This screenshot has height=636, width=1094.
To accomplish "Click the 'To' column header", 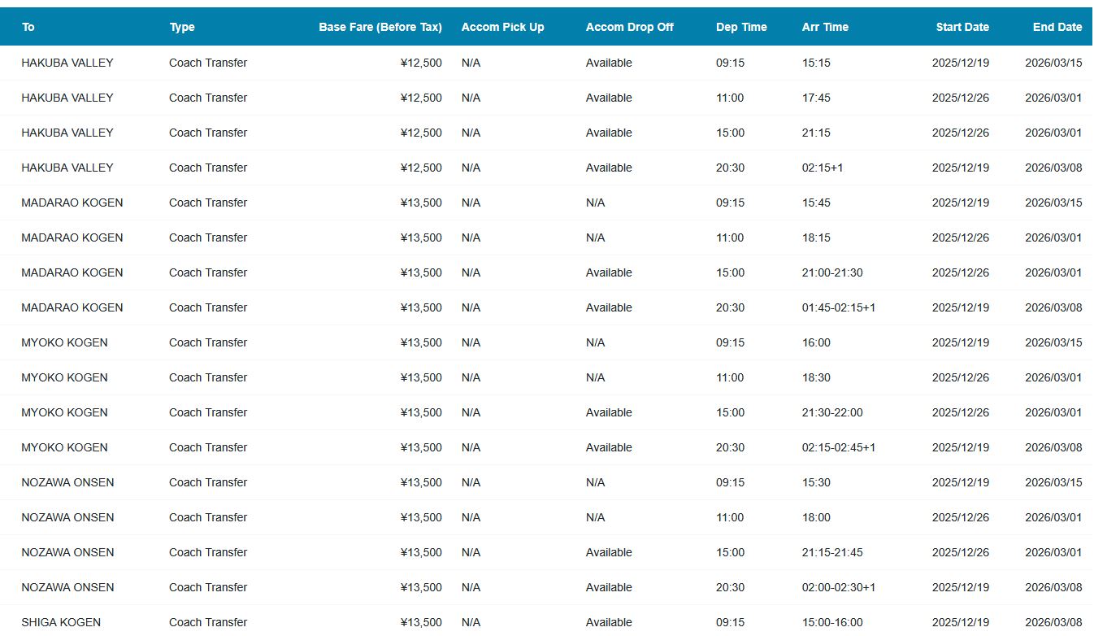I will pyautogui.click(x=28, y=27).
